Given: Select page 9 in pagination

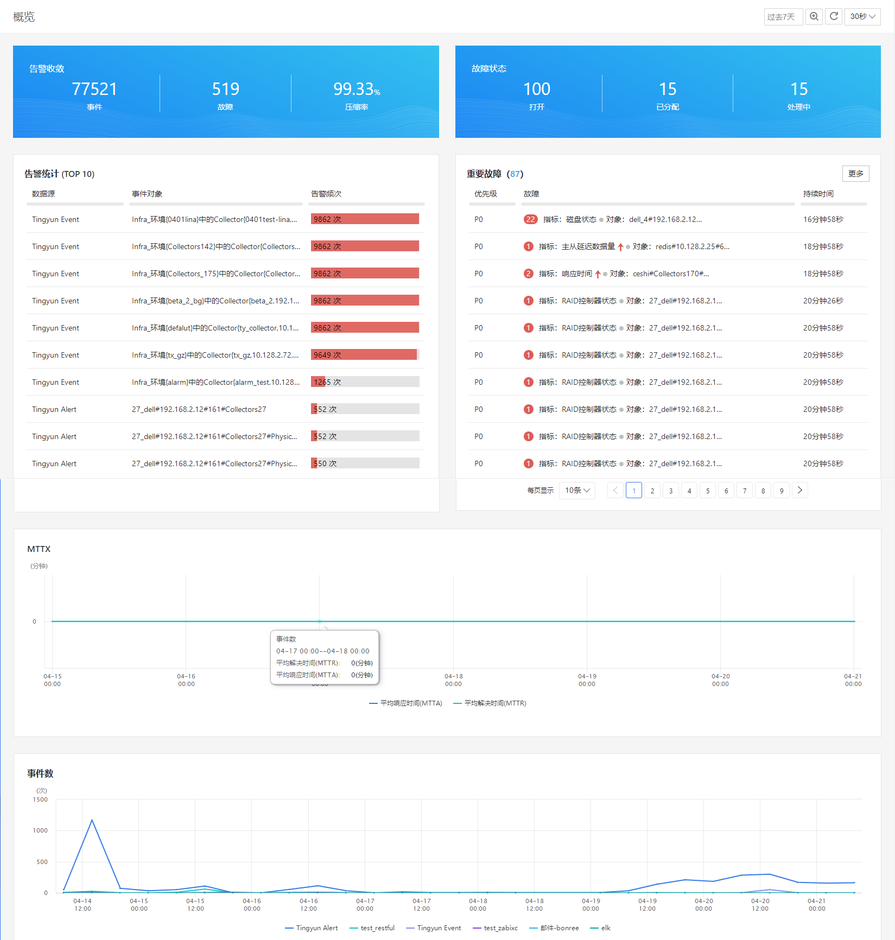Looking at the screenshot, I should tap(781, 491).
